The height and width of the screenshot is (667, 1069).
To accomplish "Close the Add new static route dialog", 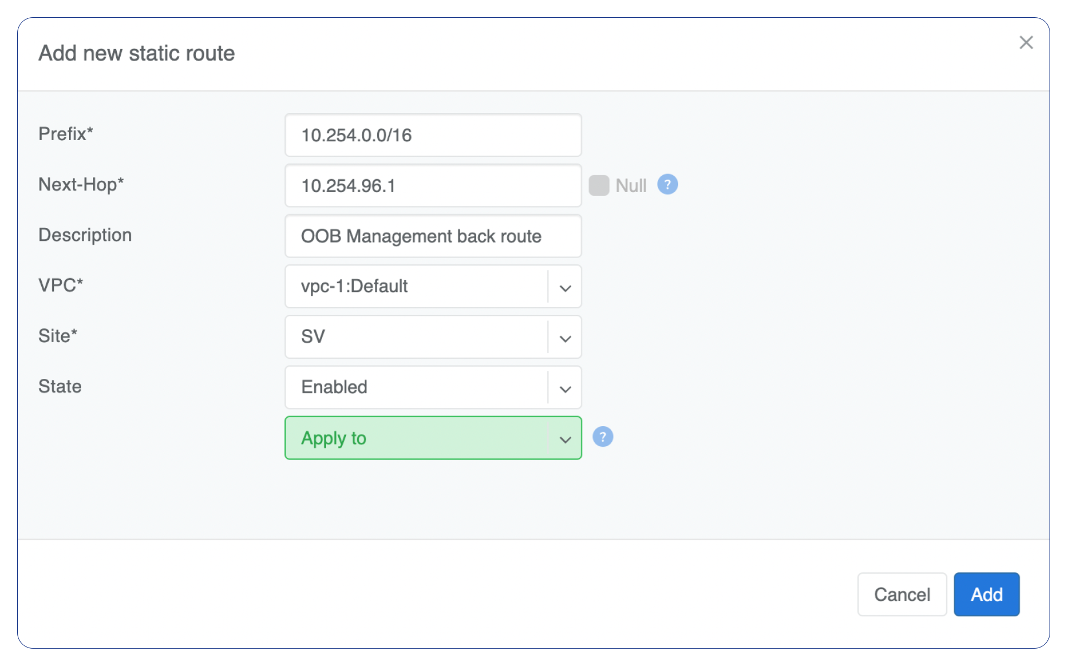I will point(1026,43).
